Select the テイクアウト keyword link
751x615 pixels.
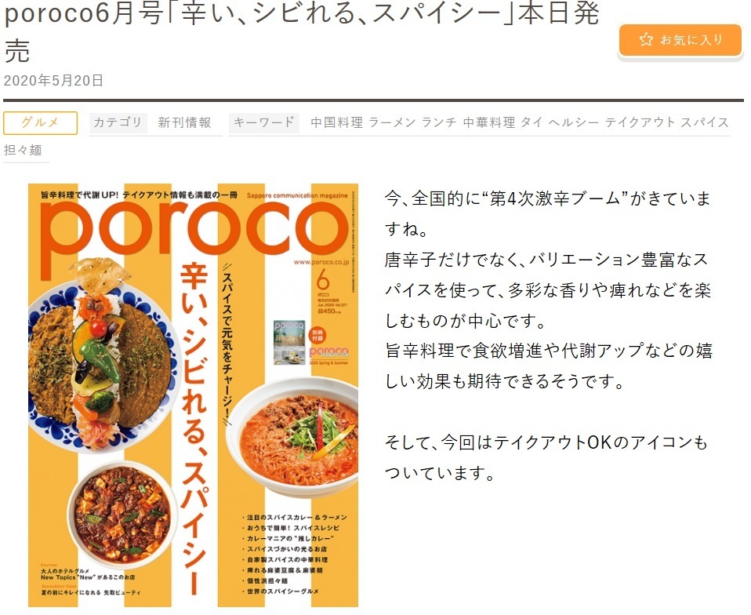[640, 122]
